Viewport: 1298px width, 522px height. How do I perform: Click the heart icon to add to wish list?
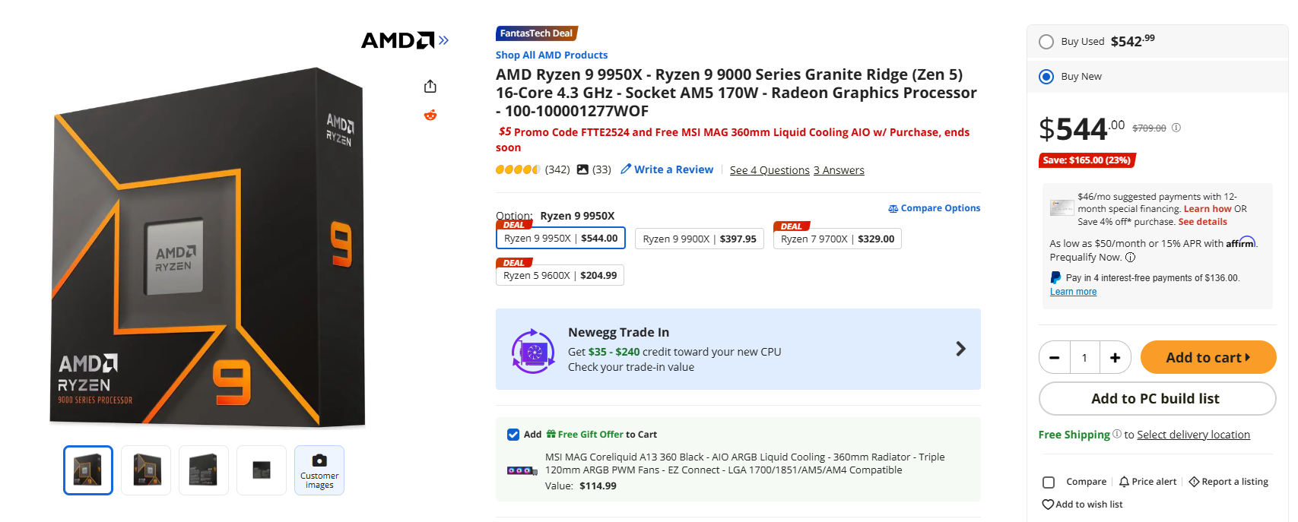click(1049, 504)
